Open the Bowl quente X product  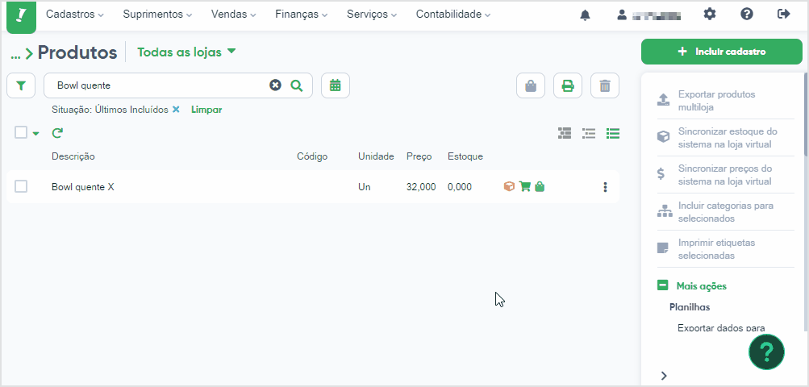(82, 187)
